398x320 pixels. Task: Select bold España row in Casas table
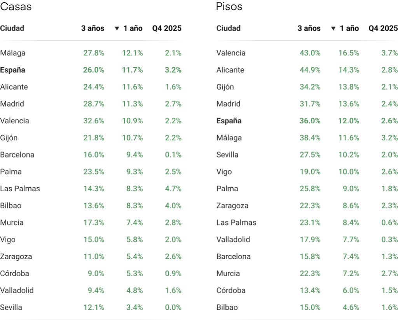click(13, 70)
